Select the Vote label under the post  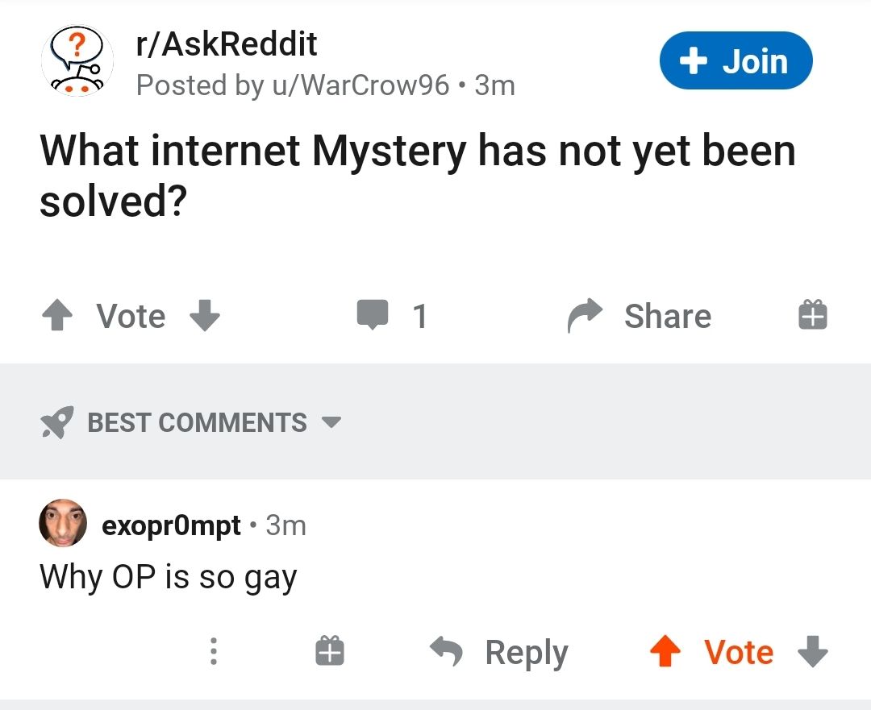click(129, 316)
